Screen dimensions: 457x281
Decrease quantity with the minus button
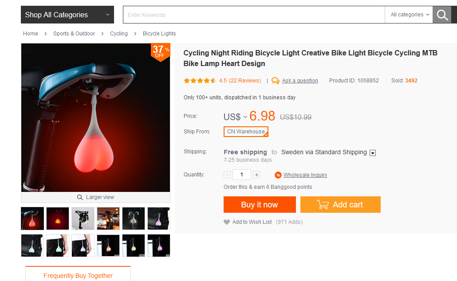[x=227, y=175]
